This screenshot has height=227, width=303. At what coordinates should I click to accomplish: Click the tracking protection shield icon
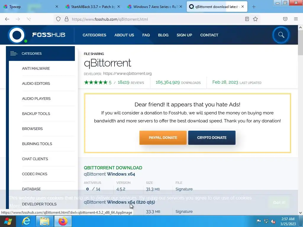58,19
